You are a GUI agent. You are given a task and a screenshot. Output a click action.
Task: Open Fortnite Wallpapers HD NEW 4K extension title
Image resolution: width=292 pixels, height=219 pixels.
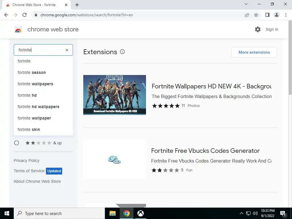(x=212, y=86)
